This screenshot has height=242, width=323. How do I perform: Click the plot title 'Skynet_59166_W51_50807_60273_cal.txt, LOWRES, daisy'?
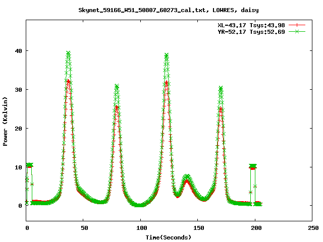[x=169, y=10]
